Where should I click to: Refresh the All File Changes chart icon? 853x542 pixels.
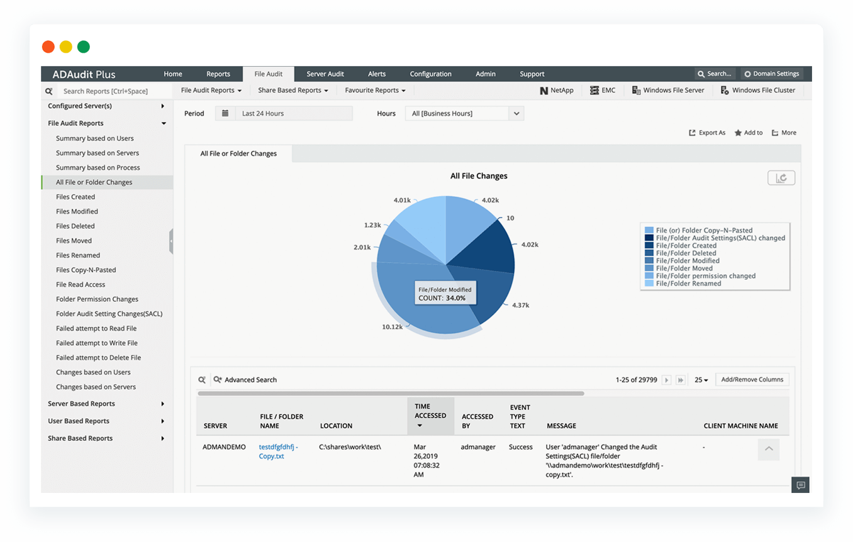781,177
